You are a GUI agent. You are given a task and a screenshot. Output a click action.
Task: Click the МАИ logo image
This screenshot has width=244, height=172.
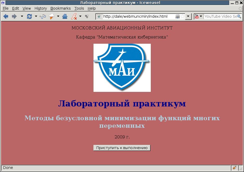(x=122, y=68)
